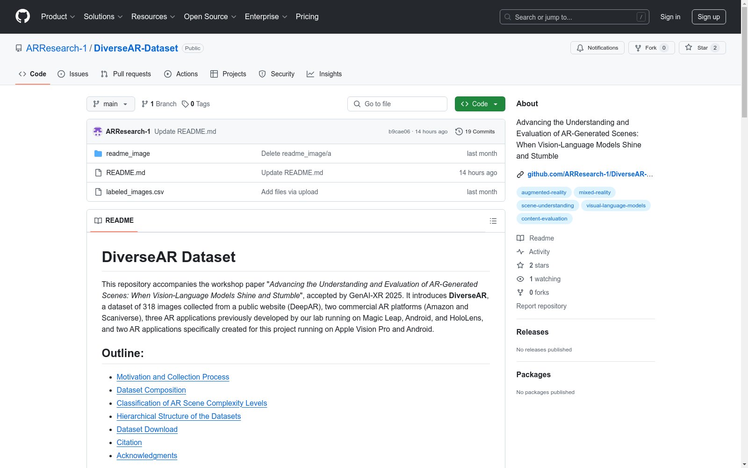Click the branch icon beside 1 Branch
Screen dimensions: 748x468
pos(145,104)
